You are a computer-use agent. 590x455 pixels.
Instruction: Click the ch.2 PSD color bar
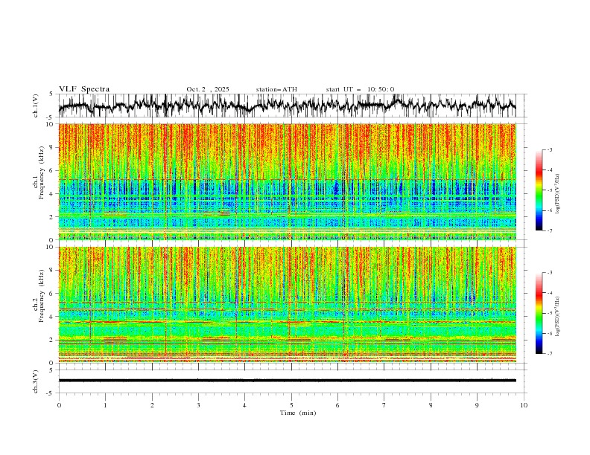[x=539, y=313]
